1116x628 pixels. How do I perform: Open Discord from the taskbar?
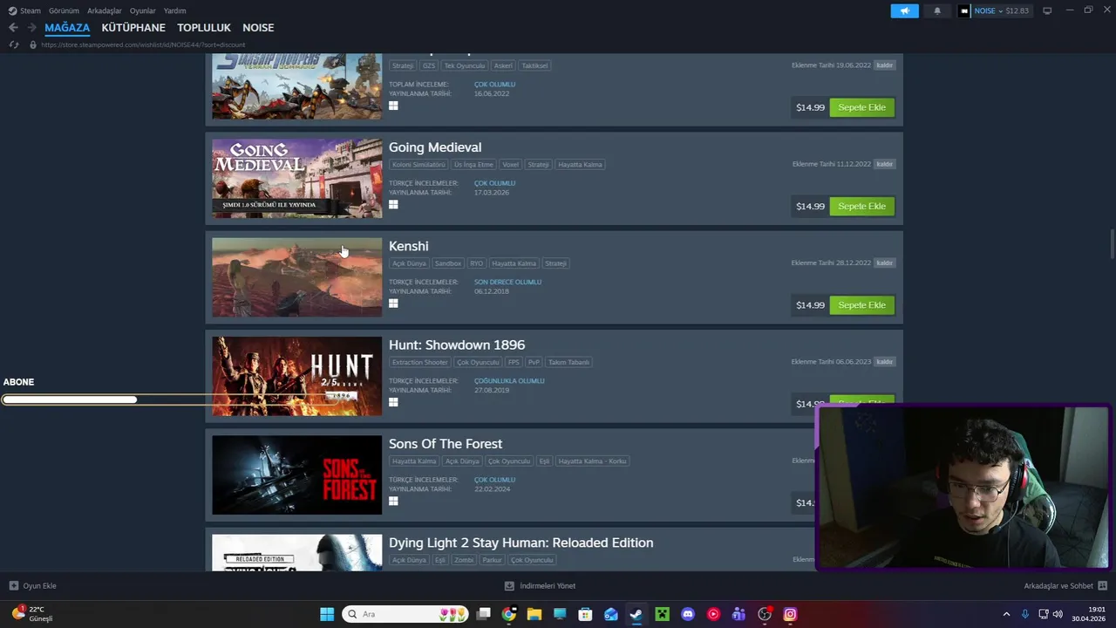(x=688, y=614)
